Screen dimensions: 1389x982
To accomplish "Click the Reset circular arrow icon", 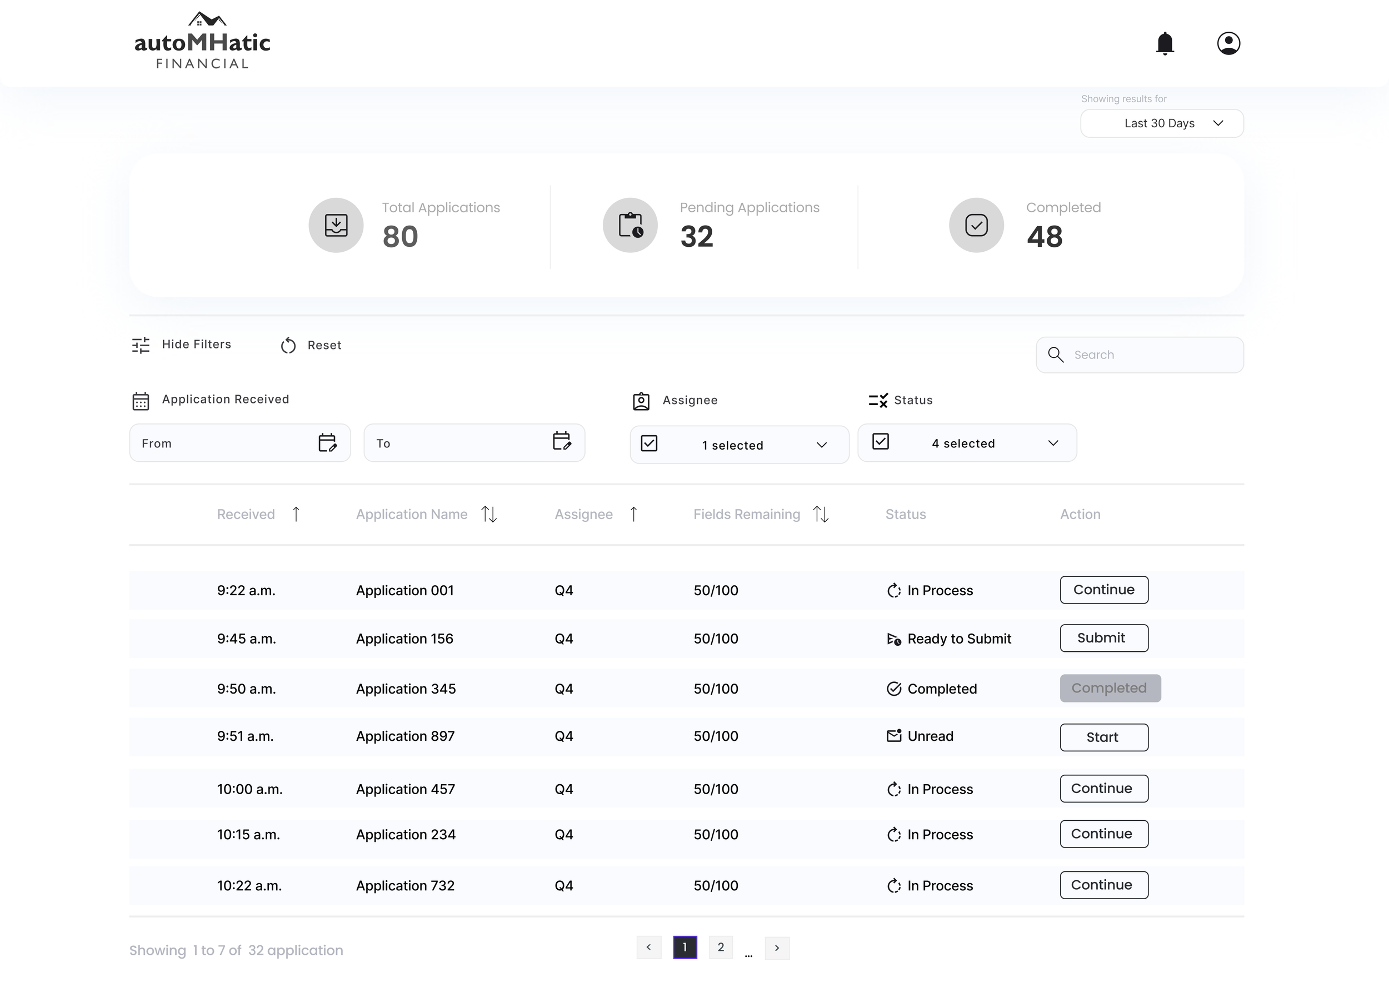I will pos(288,346).
